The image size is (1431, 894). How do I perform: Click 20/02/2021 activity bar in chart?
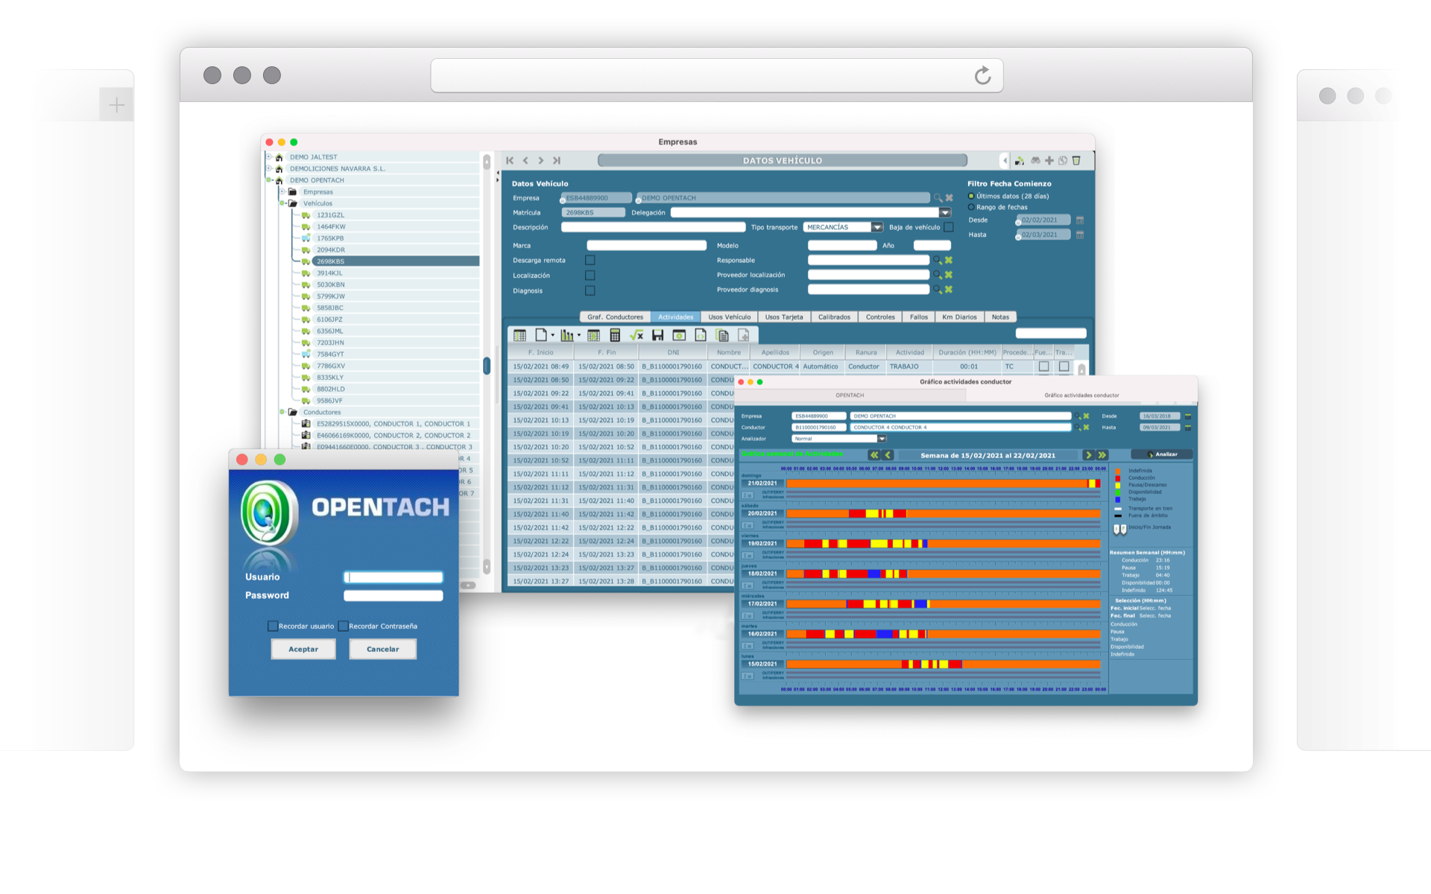[x=944, y=513]
